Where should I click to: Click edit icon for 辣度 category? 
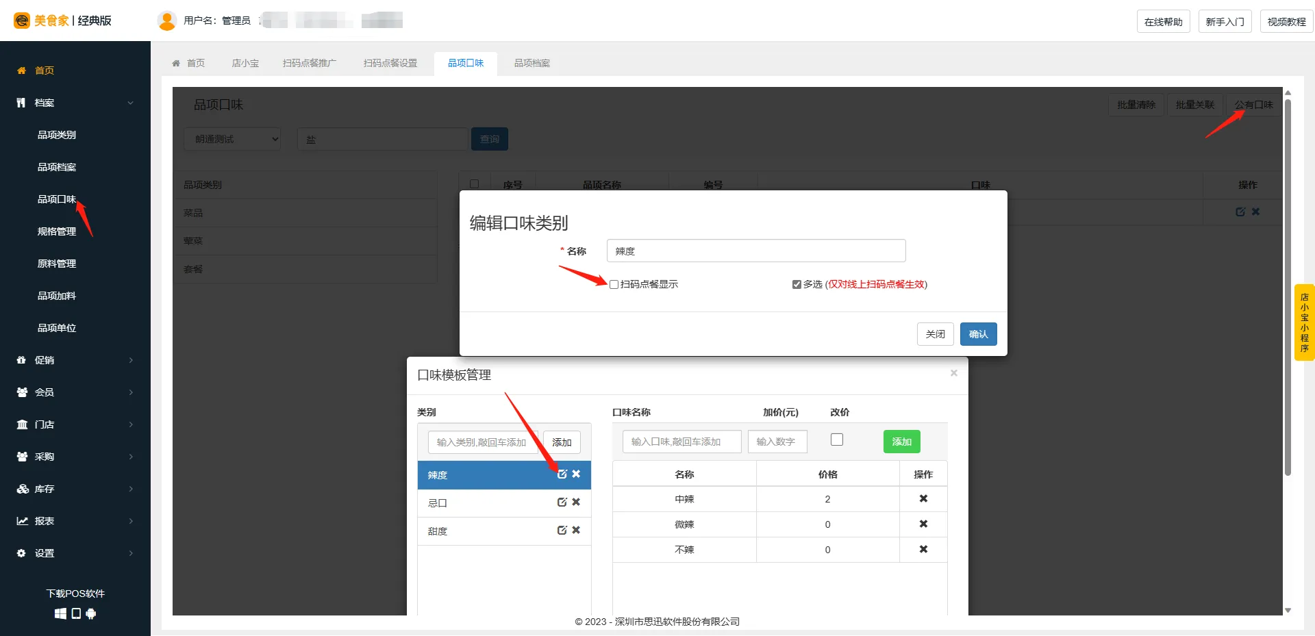[562, 474]
